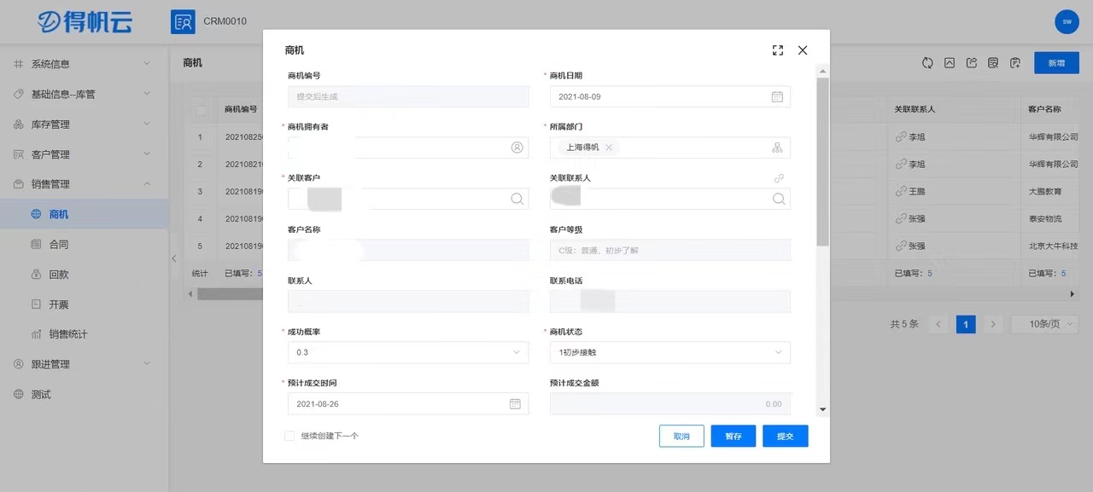Click the person picker icon in 商机拥有者 field
The height and width of the screenshot is (492, 1093).
tap(517, 148)
